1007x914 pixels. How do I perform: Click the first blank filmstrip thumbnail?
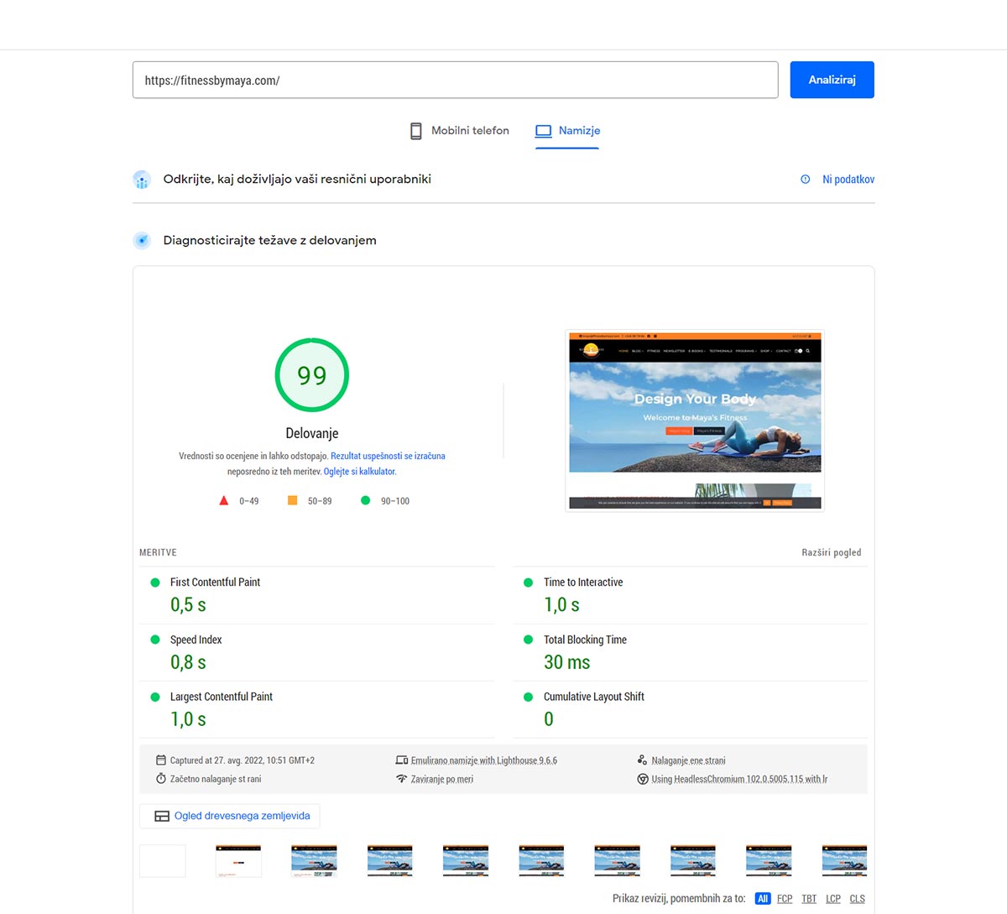tap(163, 861)
